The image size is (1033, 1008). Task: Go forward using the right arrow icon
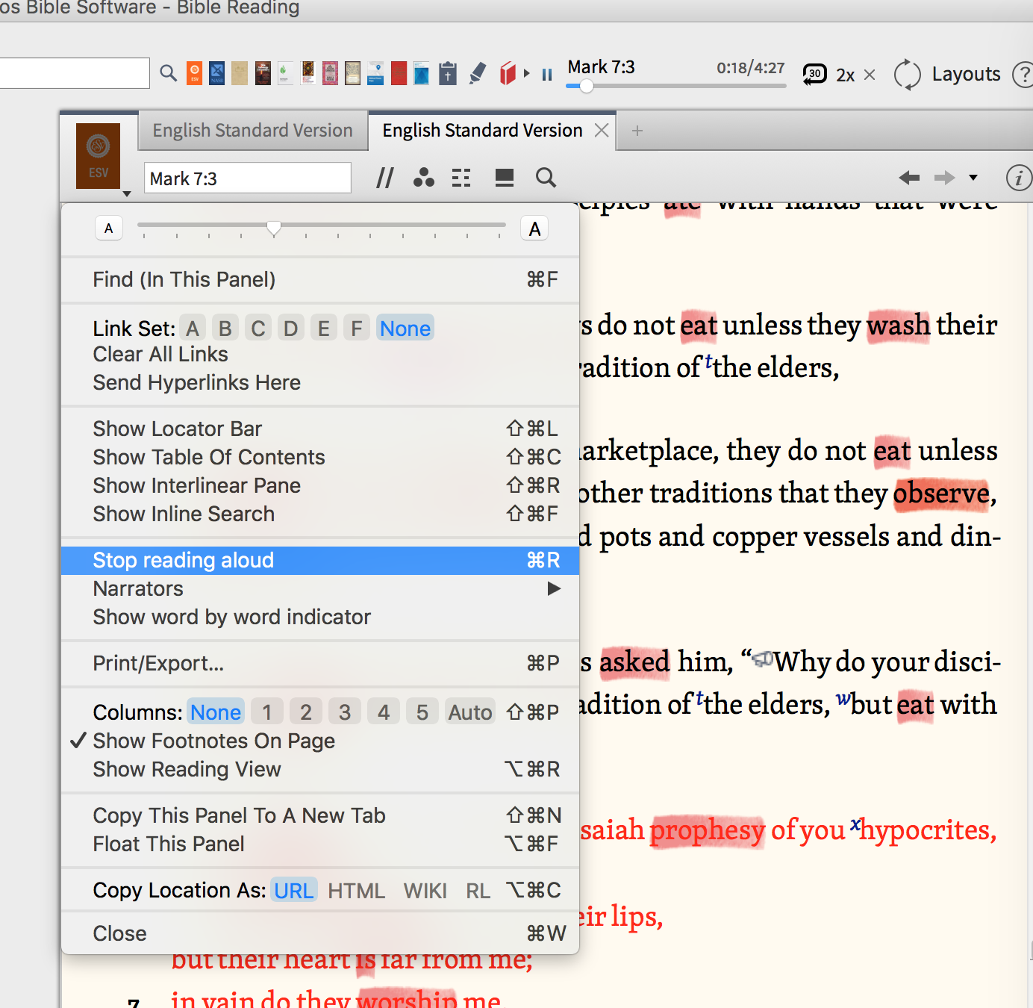[x=945, y=178]
